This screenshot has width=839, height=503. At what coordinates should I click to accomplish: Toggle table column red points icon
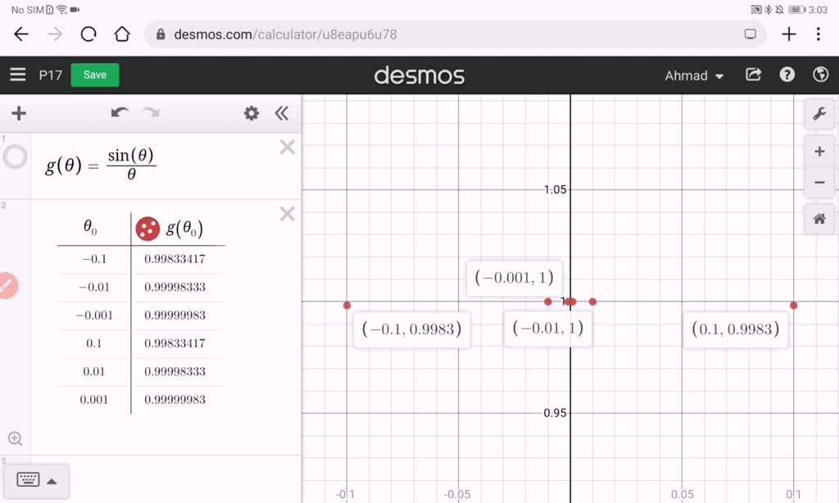tap(147, 229)
